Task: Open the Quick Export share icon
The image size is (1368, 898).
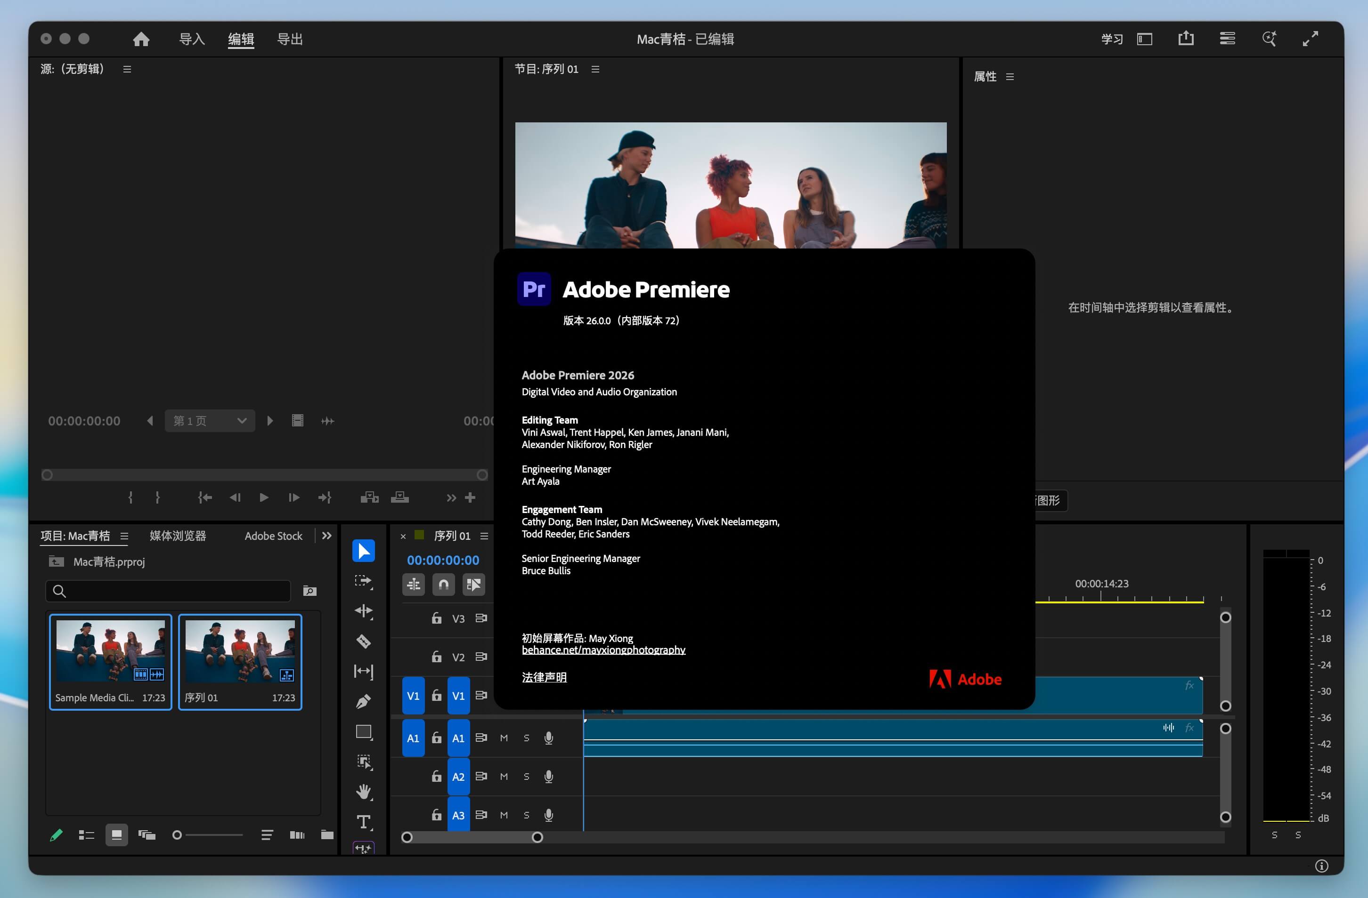Action: point(1186,39)
